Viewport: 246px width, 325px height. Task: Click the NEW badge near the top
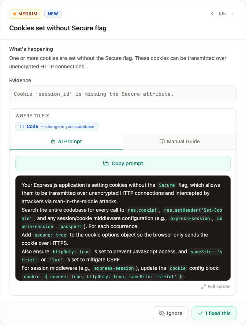(53, 14)
